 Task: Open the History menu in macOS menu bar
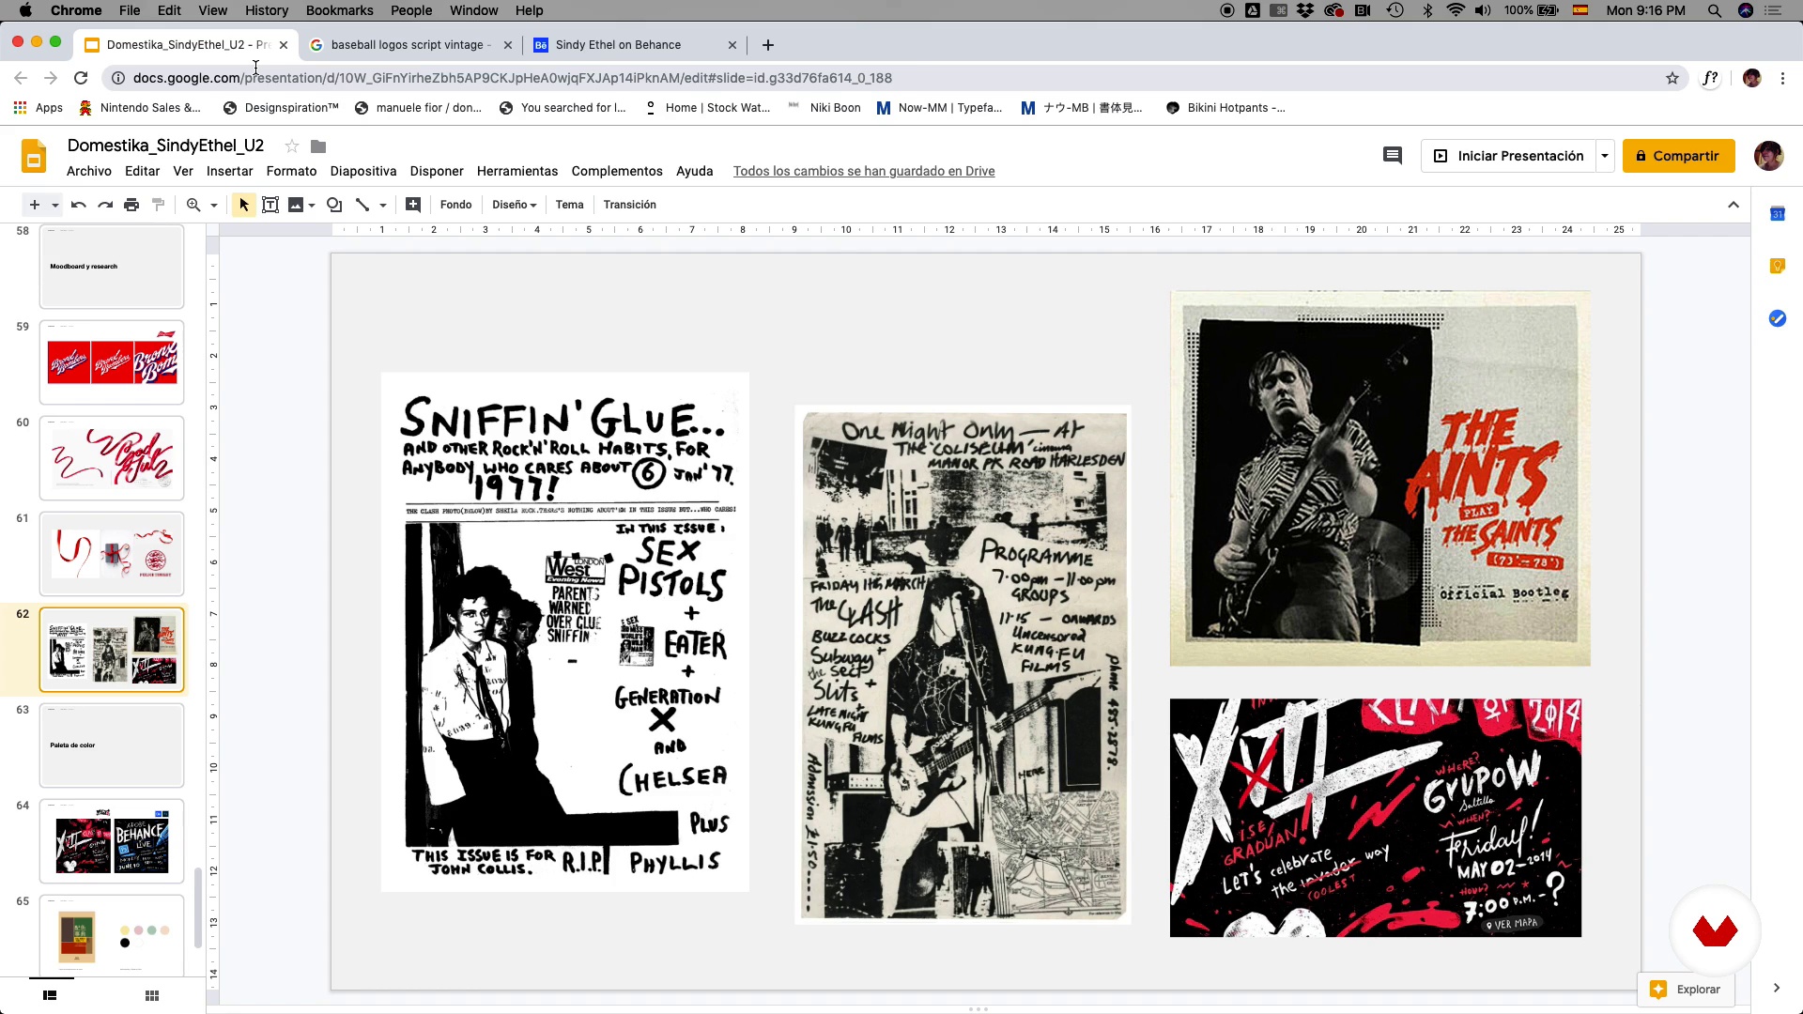267,10
